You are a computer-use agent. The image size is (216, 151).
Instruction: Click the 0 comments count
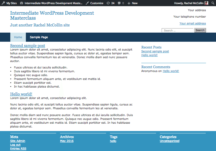pyautogui.click(x=123, y=3)
